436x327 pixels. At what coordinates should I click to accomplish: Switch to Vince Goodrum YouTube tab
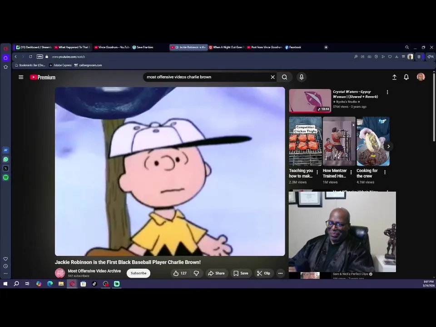coord(112,47)
